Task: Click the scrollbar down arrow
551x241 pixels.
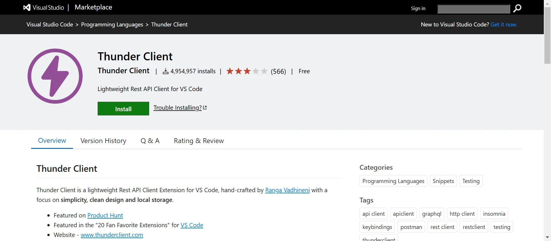Action: (x=547, y=238)
